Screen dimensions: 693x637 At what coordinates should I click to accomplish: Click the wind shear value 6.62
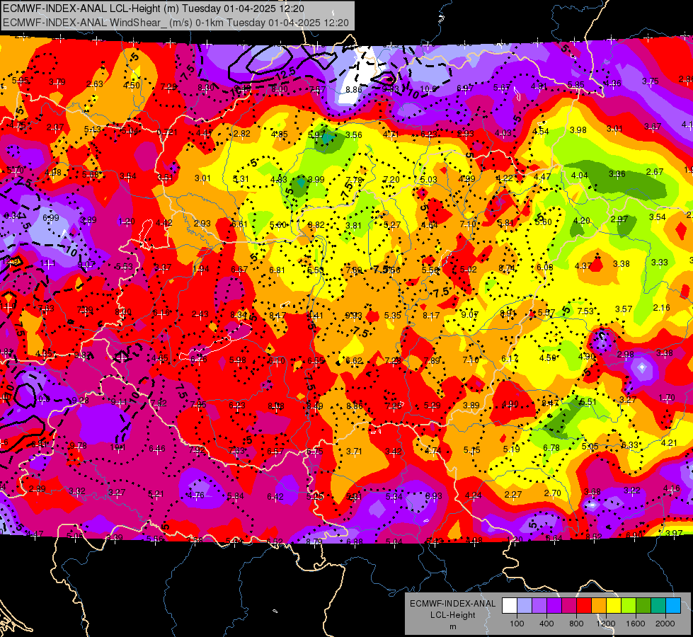point(354,361)
